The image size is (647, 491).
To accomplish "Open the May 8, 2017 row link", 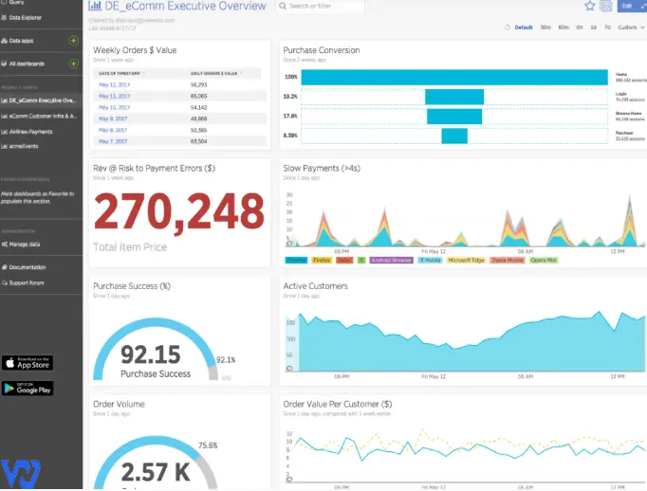I will coord(113,130).
